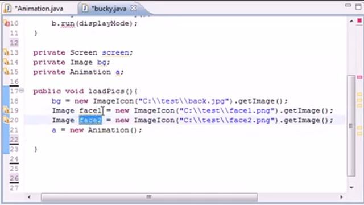Click the horizontal scrollbar left arrow
The width and height of the screenshot is (364, 205).
(29, 197)
